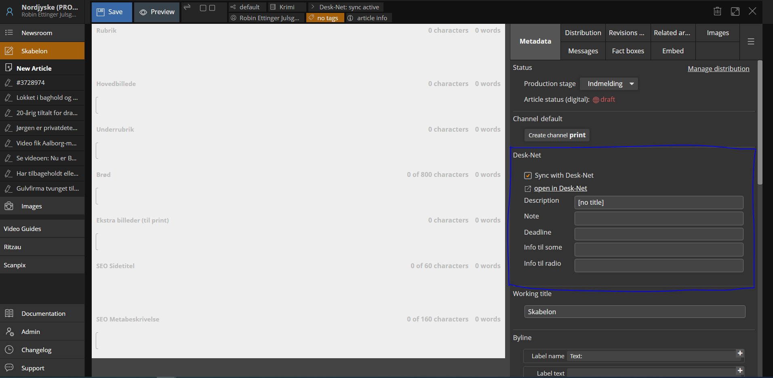Click the plus icon in Label text row
This screenshot has width=773, height=378.
coord(740,371)
